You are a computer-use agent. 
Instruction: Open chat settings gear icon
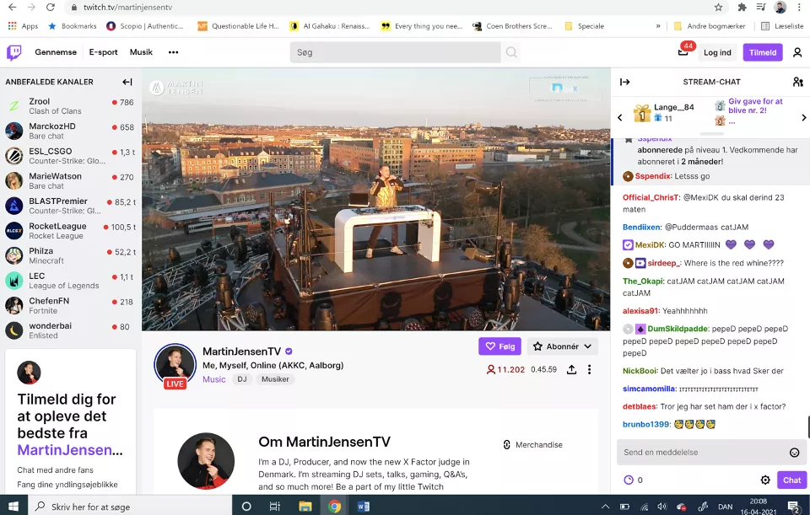[x=765, y=480]
